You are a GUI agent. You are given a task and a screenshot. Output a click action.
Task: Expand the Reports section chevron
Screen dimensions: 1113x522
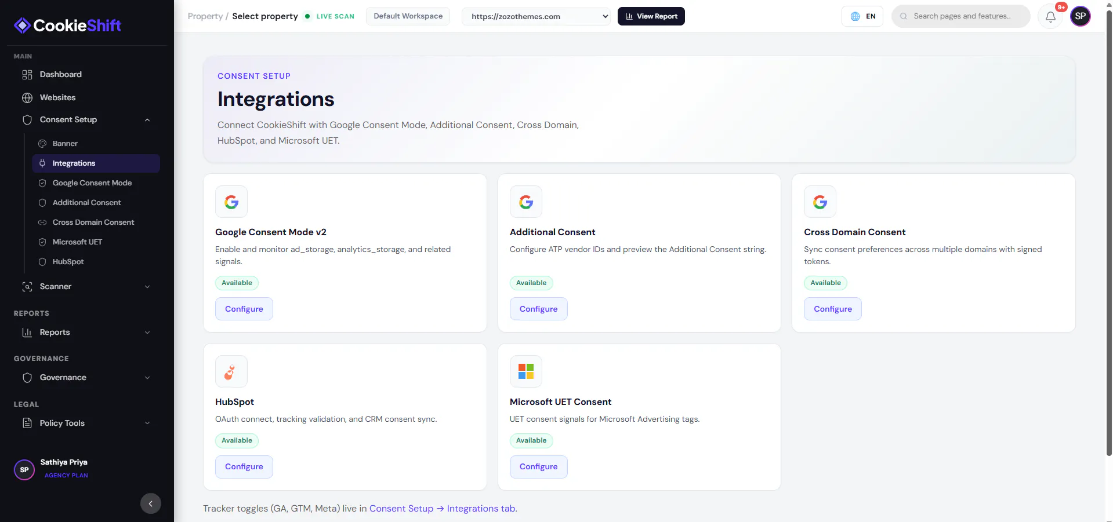(x=147, y=333)
